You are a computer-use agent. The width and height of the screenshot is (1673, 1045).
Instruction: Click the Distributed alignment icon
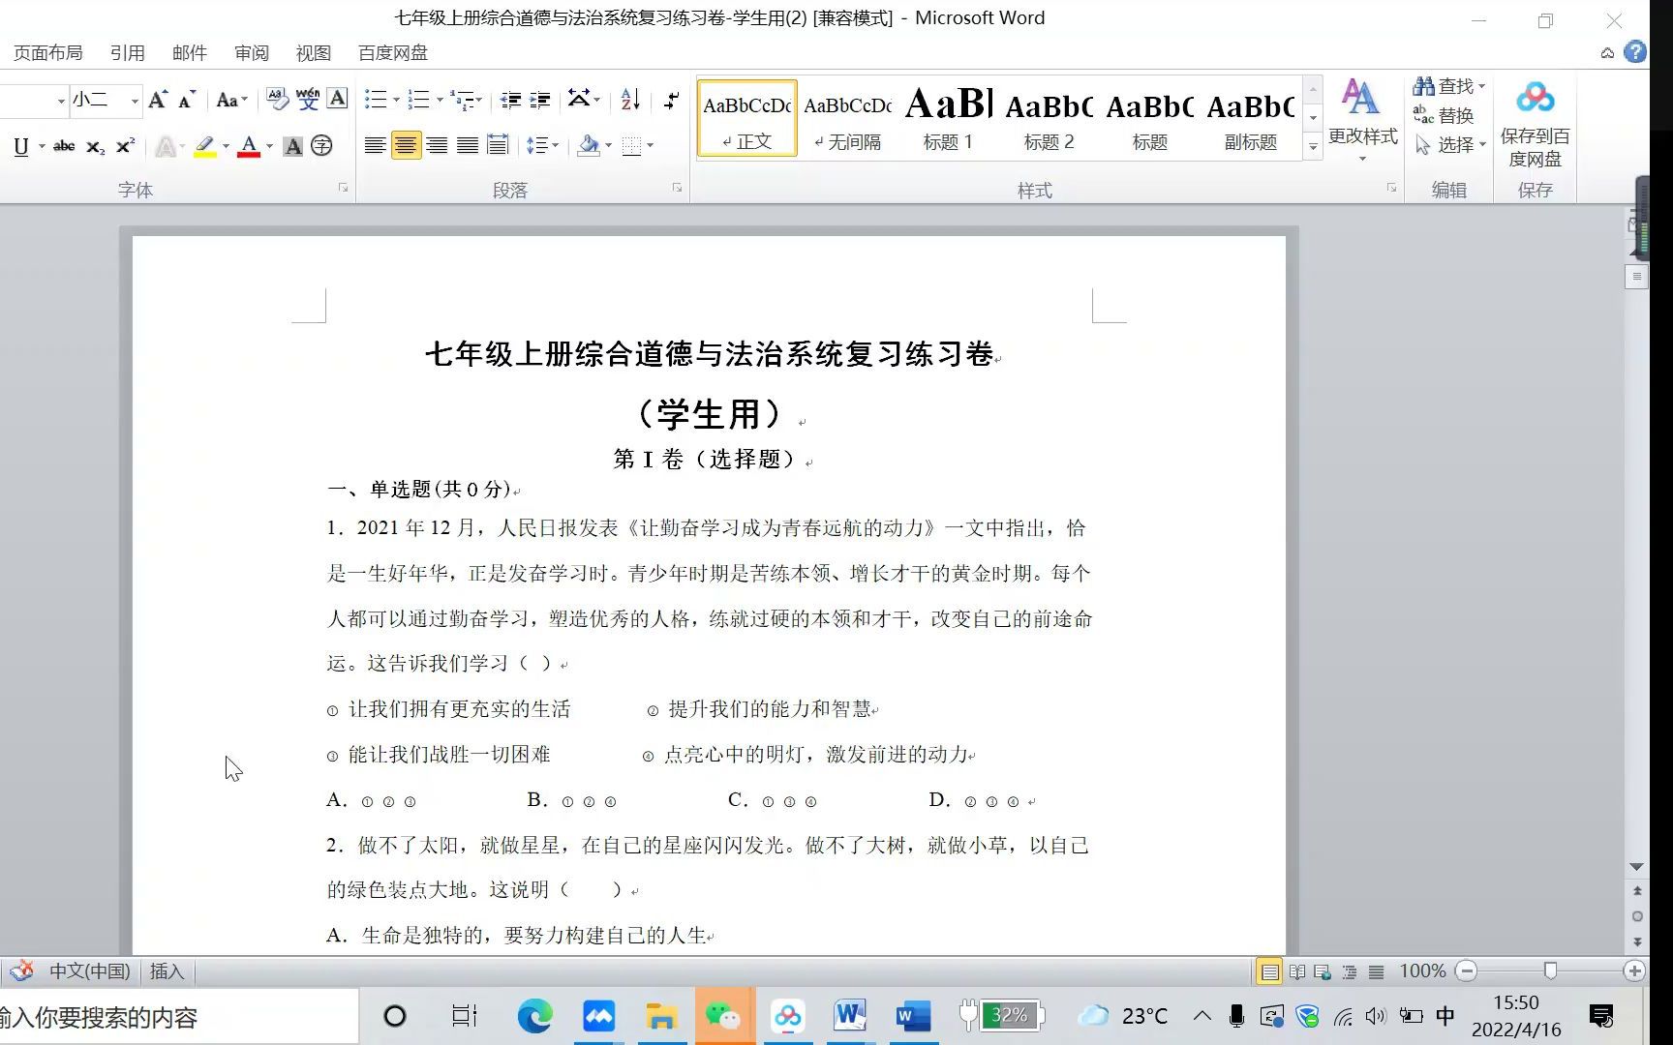[498, 146]
